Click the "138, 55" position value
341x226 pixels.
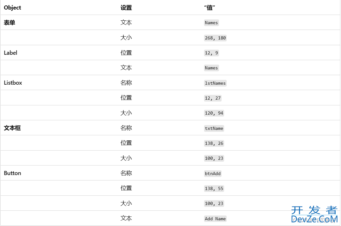click(x=214, y=188)
